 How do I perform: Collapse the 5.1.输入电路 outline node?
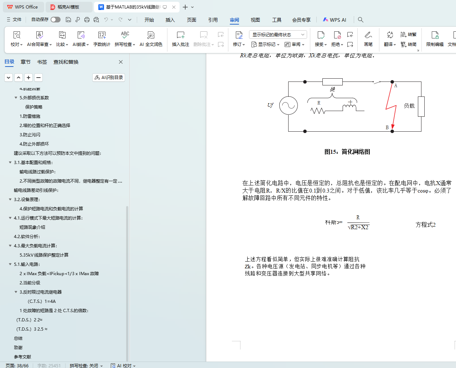10,264
